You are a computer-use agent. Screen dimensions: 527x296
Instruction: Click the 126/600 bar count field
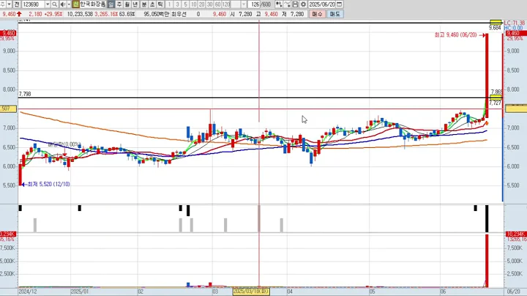[261, 4]
